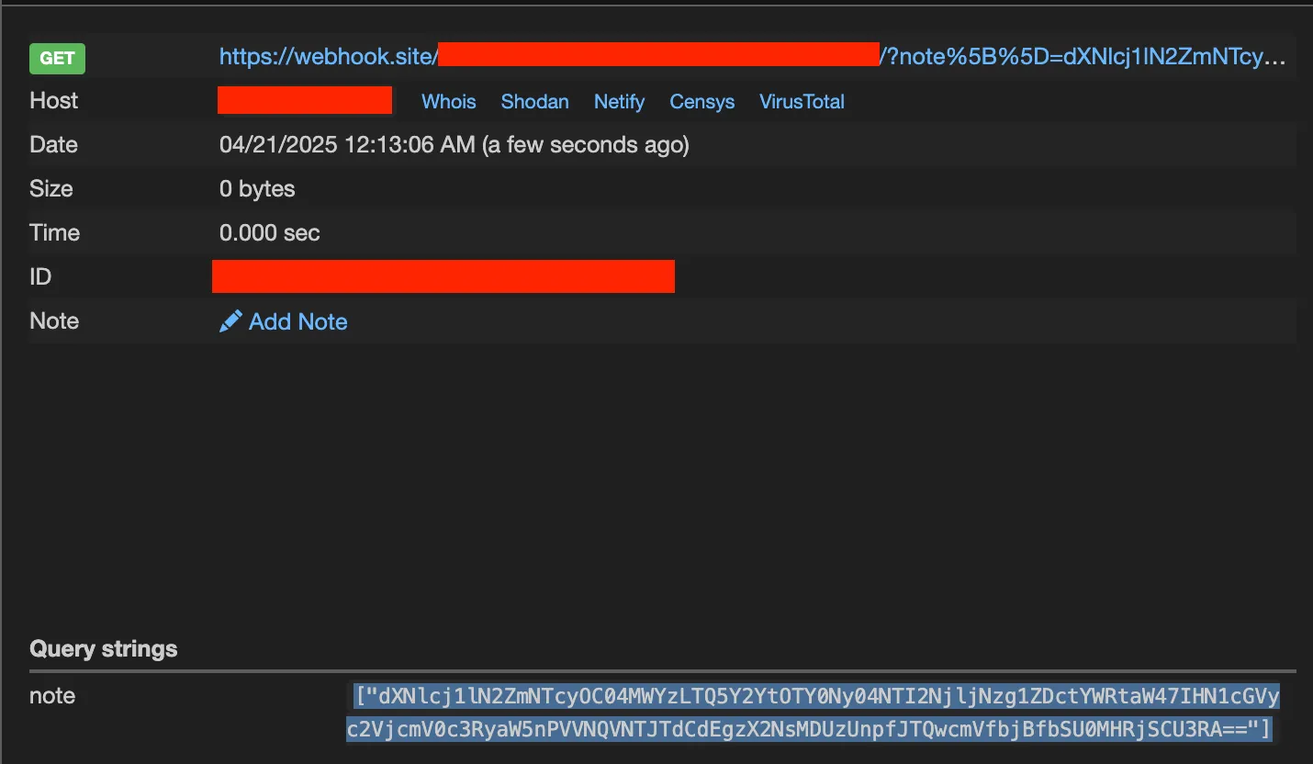1313x764 pixels.
Task: Click the Size value showing 0 bytes
Action: [x=256, y=188]
